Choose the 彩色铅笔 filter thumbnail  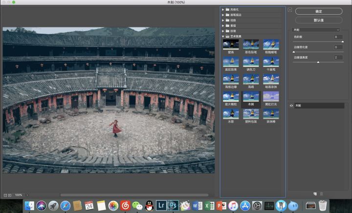pos(251,44)
